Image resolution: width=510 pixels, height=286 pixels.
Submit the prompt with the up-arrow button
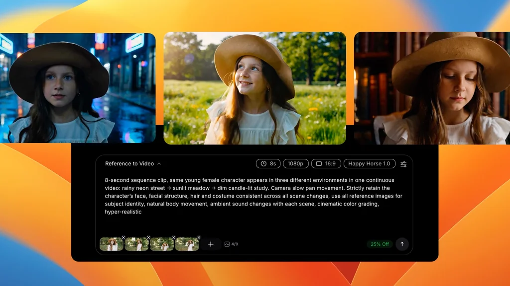point(402,244)
